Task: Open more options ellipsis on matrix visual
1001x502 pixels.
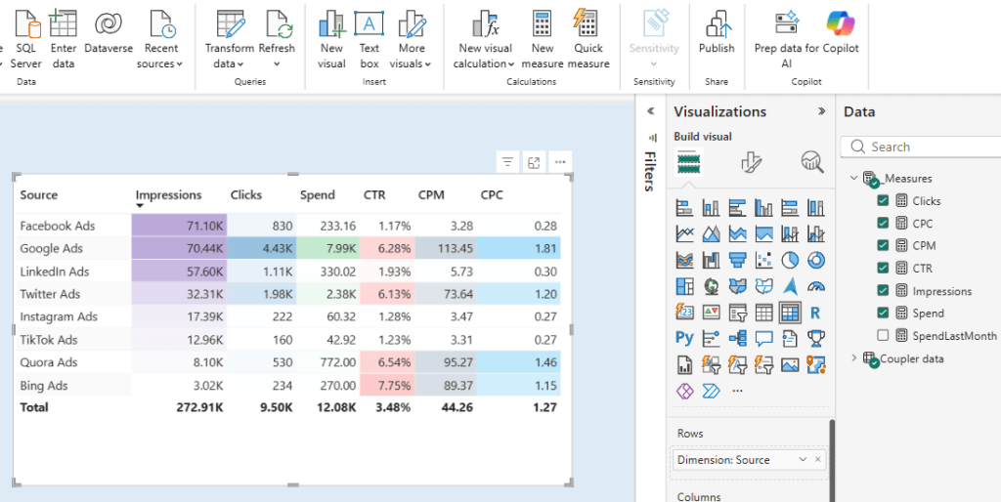Action: 560,163
